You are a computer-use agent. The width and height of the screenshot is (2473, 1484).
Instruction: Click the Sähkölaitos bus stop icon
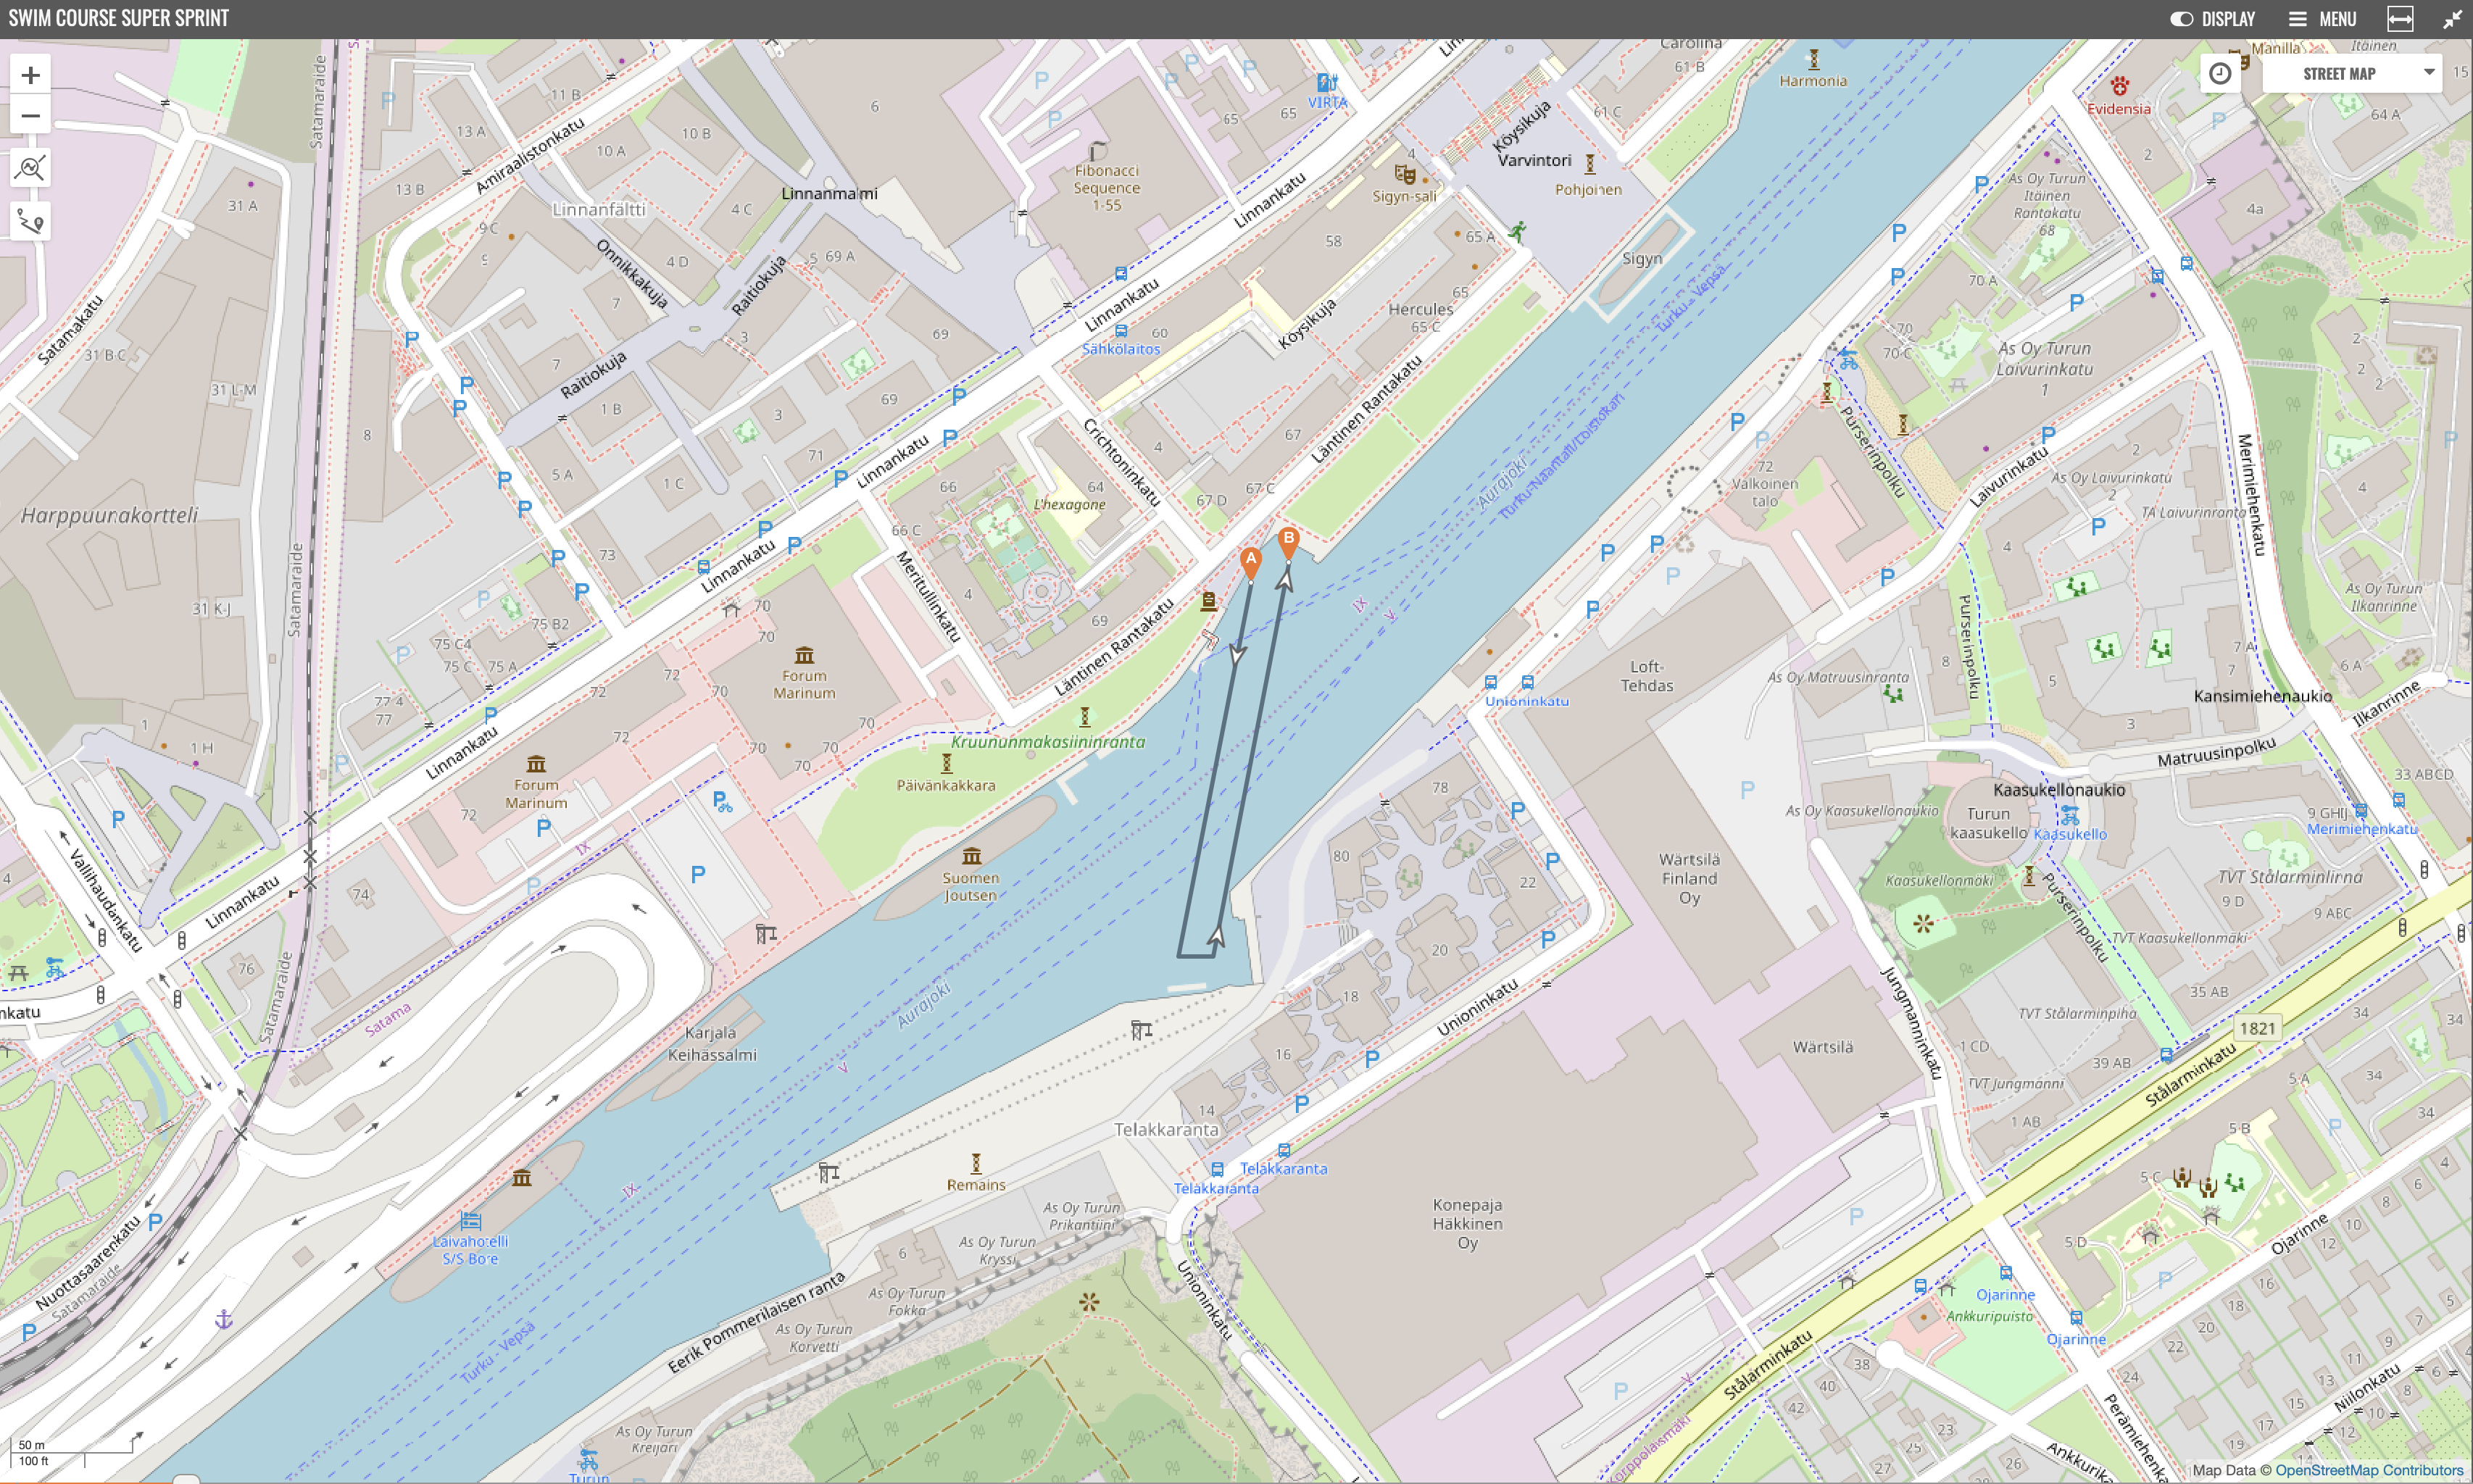1120,331
